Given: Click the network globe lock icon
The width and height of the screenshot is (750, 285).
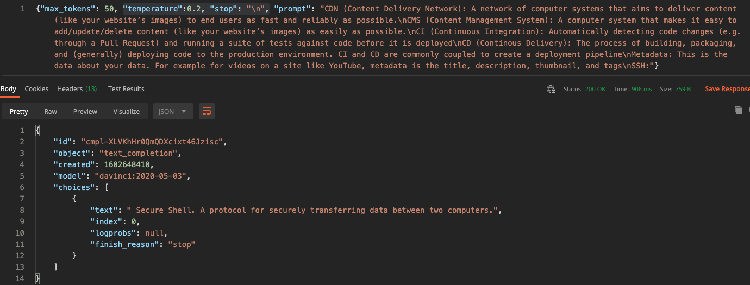Looking at the screenshot, I should pyautogui.click(x=551, y=89).
